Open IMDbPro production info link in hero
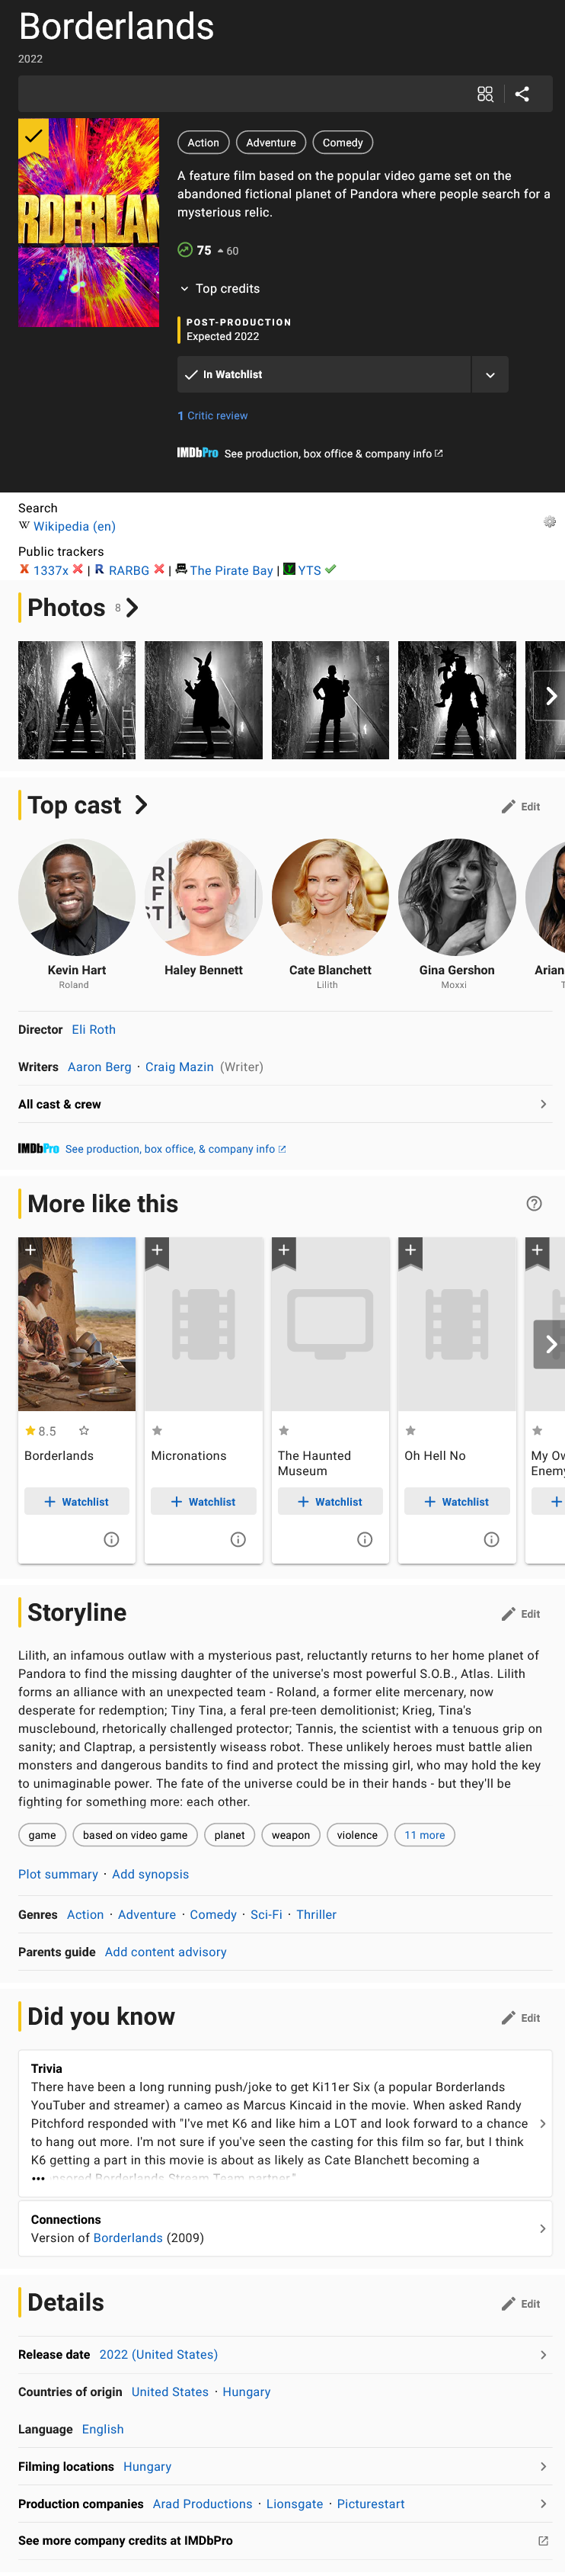This screenshot has height=2576, width=565. click(x=309, y=454)
